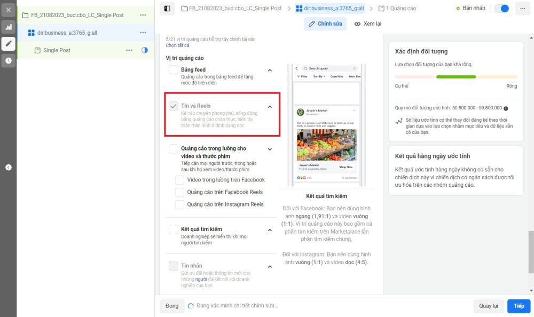Click the vertical scrollbar thumb on right

pyautogui.click(x=531, y=252)
